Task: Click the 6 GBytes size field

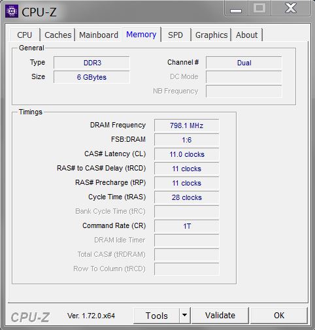Action: click(x=91, y=77)
